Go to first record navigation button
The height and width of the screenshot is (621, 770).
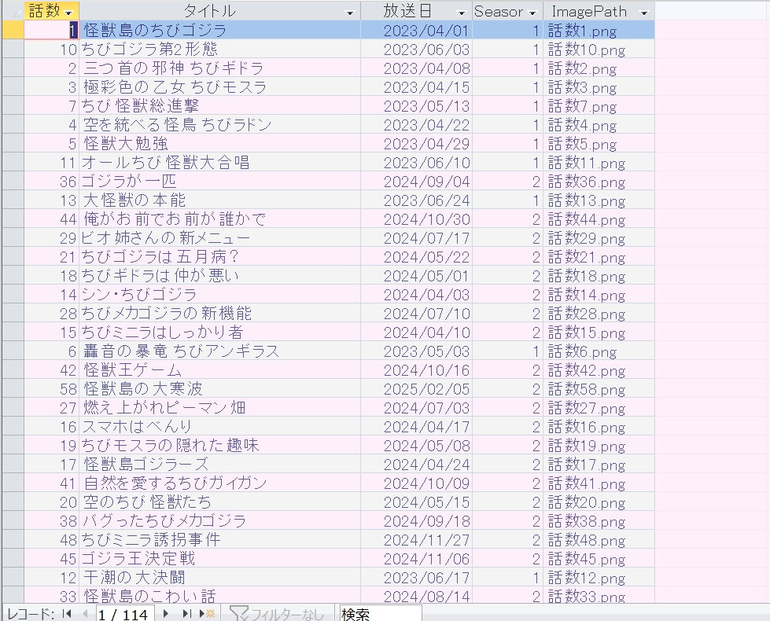[x=68, y=614]
